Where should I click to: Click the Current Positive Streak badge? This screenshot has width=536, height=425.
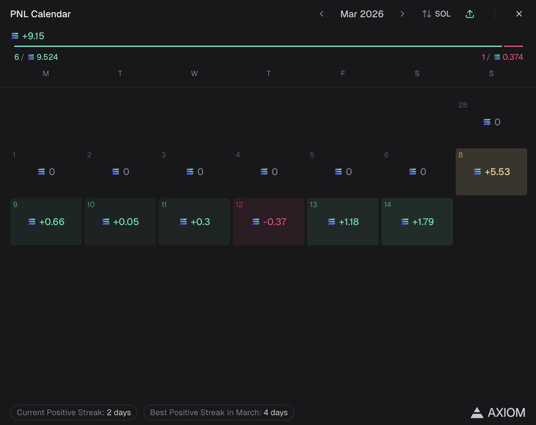(x=74, y=412)
